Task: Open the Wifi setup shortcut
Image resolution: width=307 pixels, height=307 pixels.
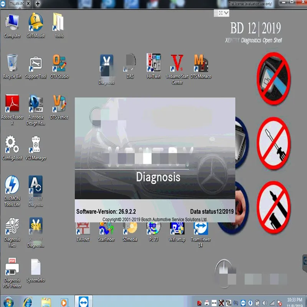Action: pos(177,232)
